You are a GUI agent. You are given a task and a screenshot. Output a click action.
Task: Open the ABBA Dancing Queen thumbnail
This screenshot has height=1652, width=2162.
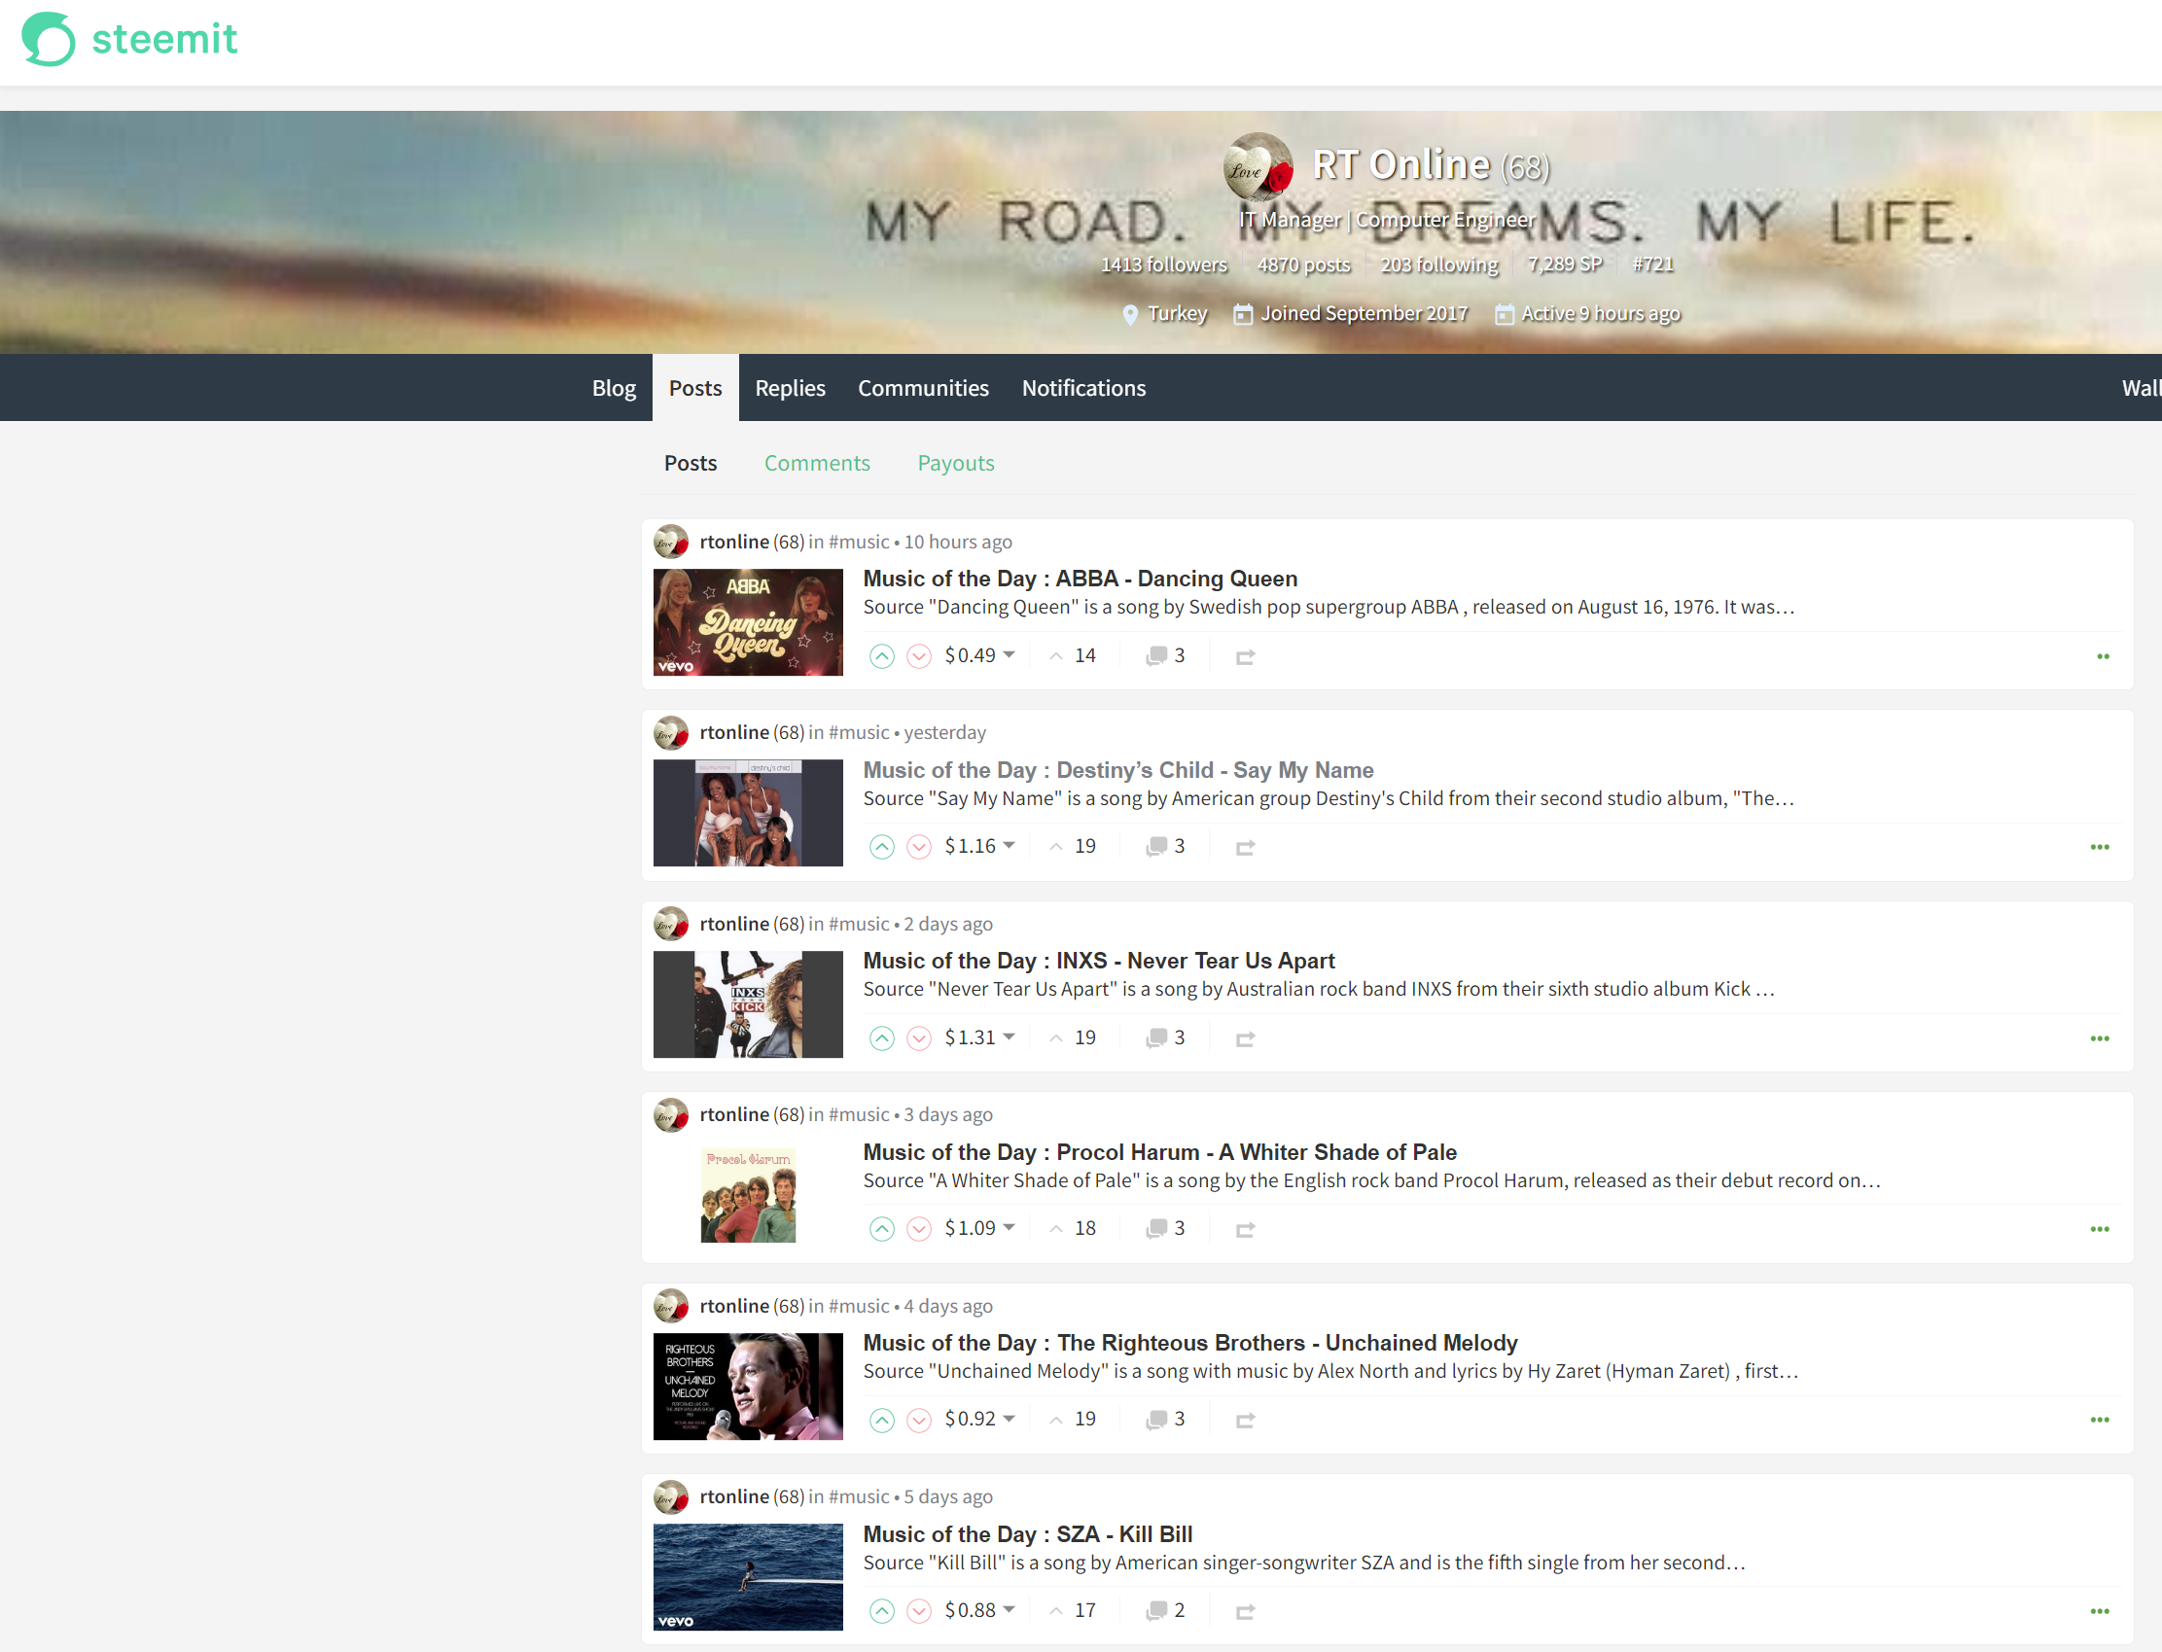[x=748, y=622]
